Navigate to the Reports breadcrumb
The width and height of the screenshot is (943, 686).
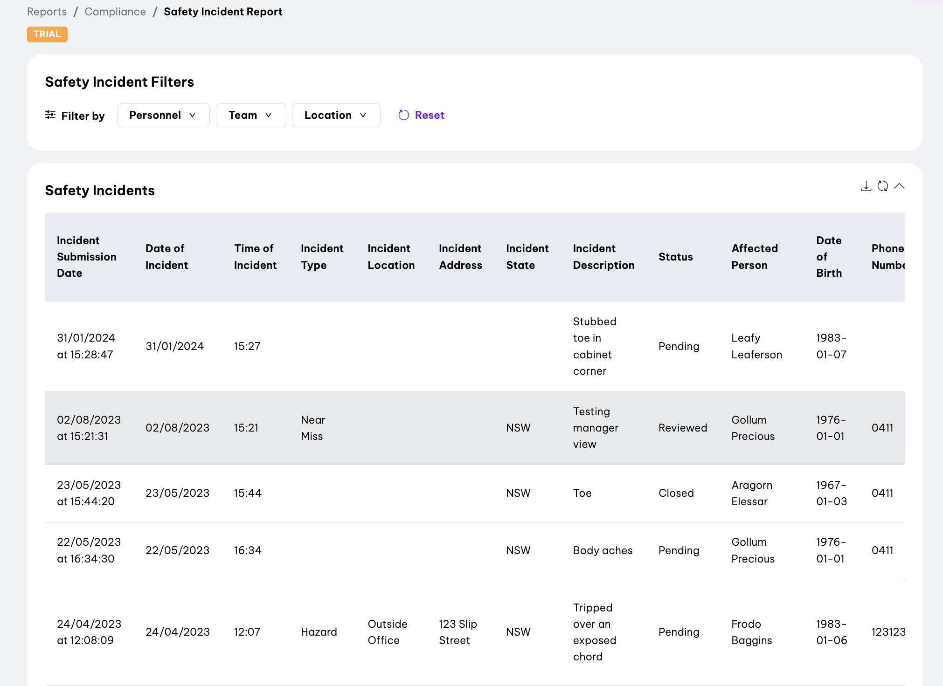click(x=47, y=11)
